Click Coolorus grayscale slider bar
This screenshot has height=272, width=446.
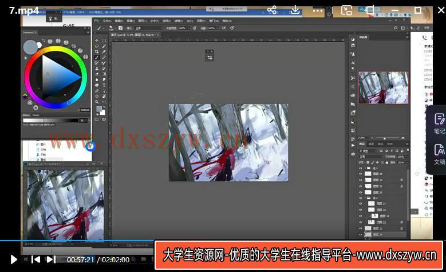click(x=50, y=121)
